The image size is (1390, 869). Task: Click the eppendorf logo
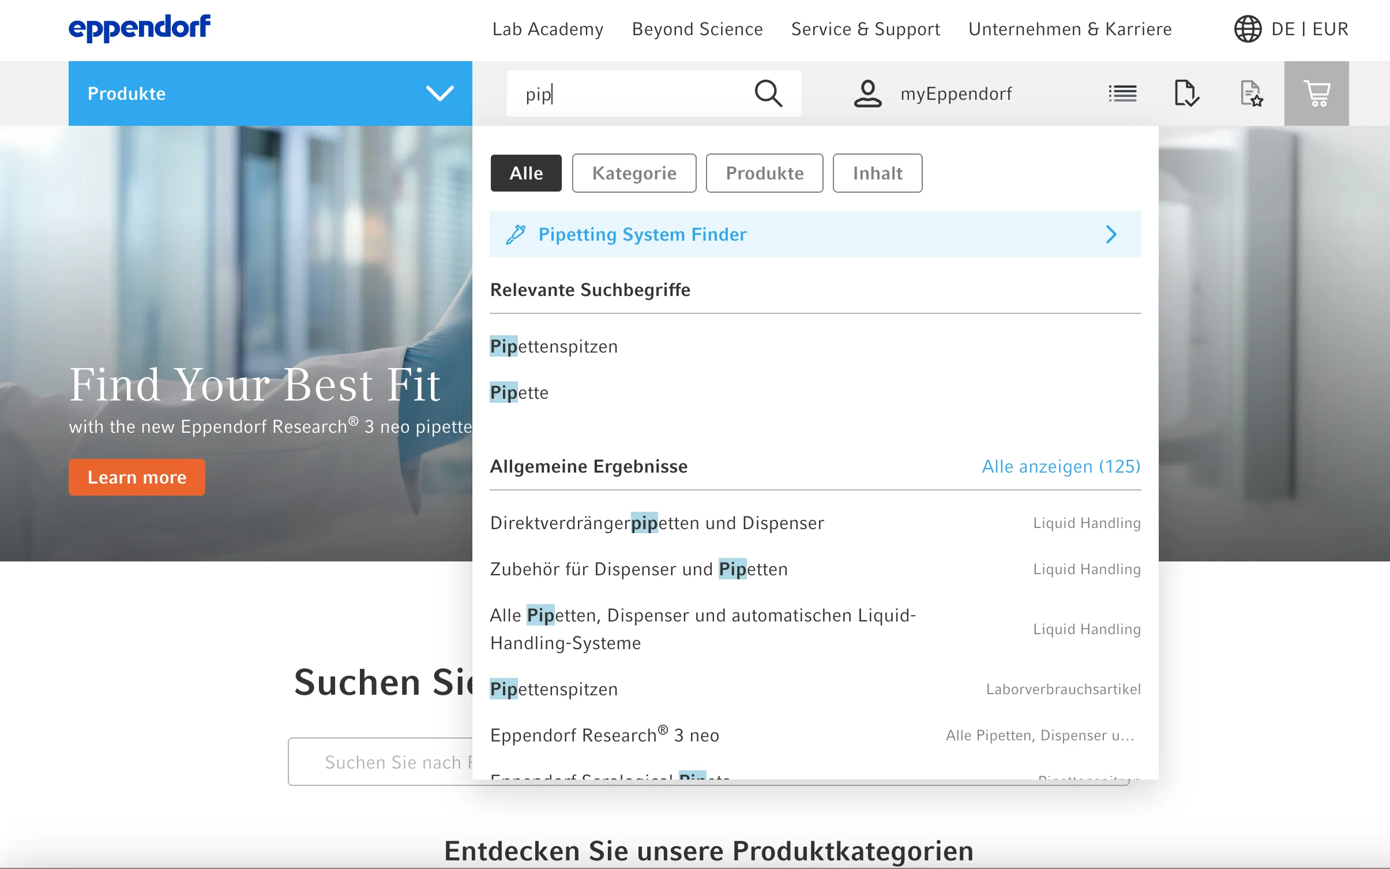pos(140,28)
